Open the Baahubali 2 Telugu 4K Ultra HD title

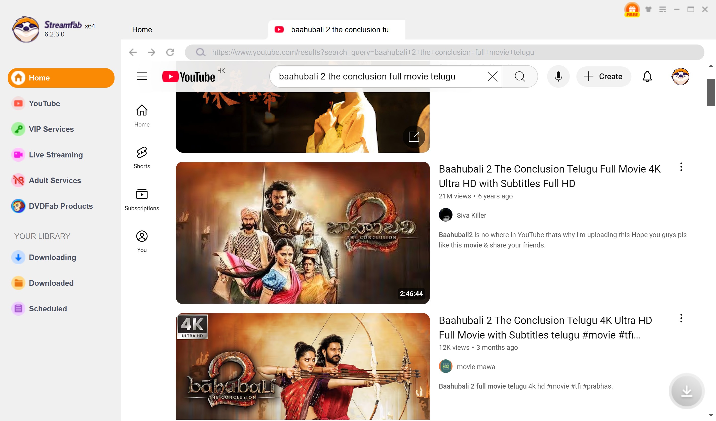pos(545,327)
